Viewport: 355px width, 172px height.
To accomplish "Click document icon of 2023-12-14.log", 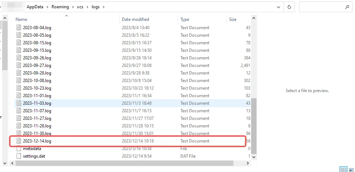I will (18, 141).
